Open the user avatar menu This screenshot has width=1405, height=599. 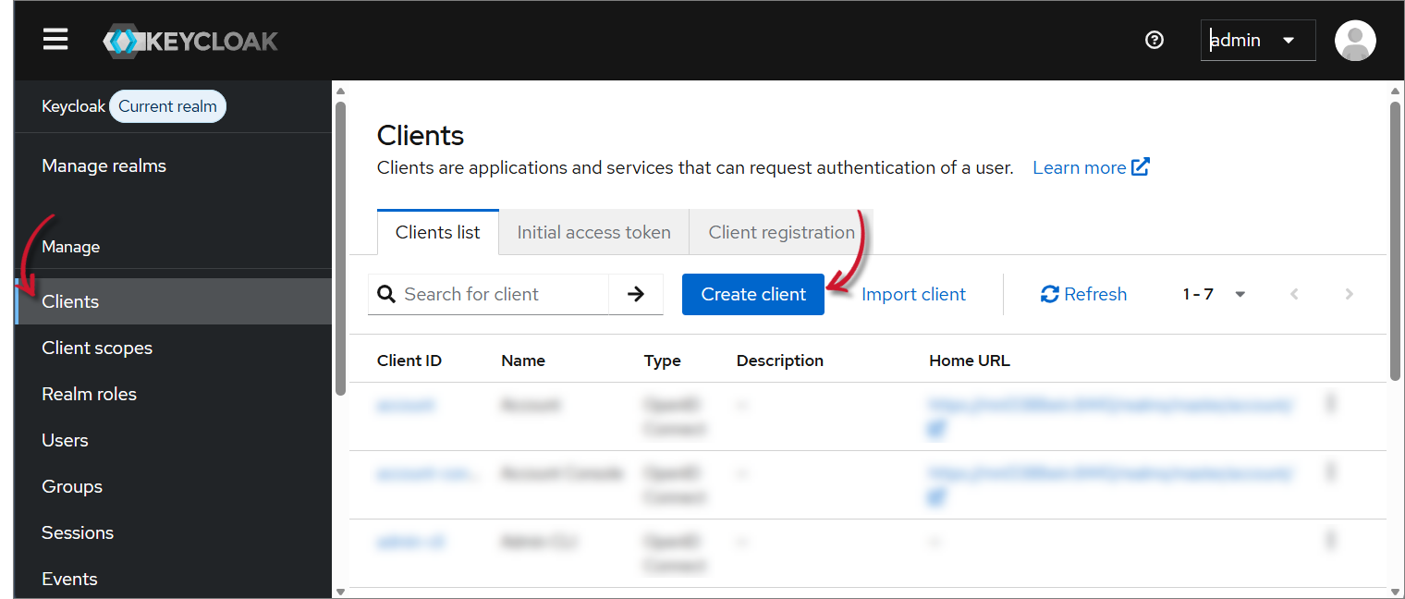coord(1355,41)
